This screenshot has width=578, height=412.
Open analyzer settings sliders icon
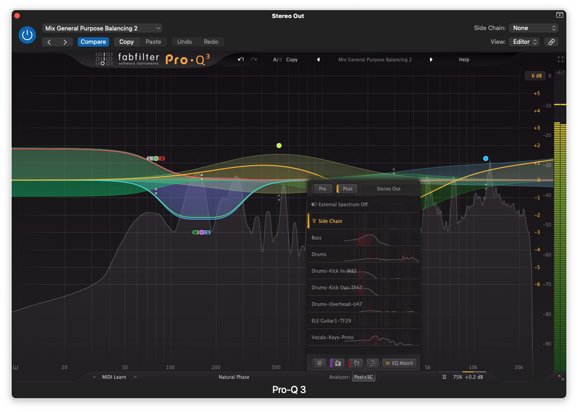[x=373, y=363]
